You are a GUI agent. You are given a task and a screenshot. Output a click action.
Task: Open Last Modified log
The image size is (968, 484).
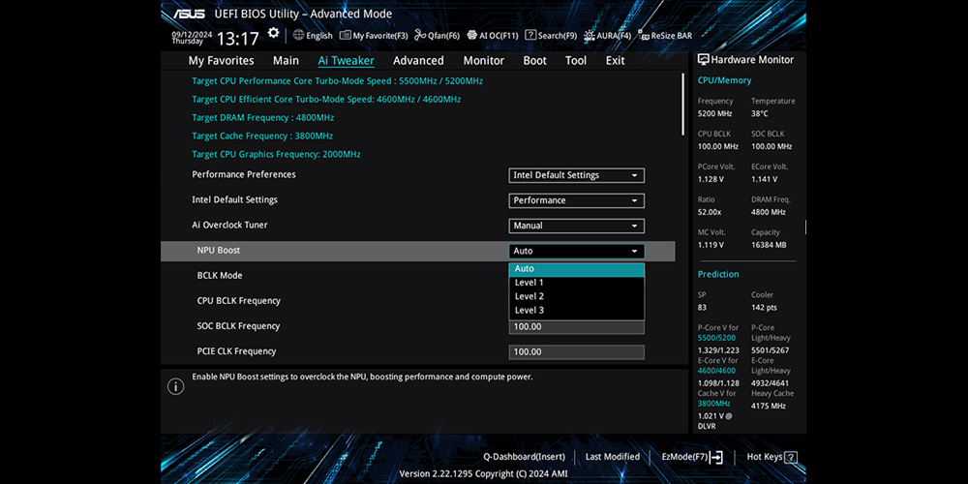pyautogui.click(x=613, y=457)
